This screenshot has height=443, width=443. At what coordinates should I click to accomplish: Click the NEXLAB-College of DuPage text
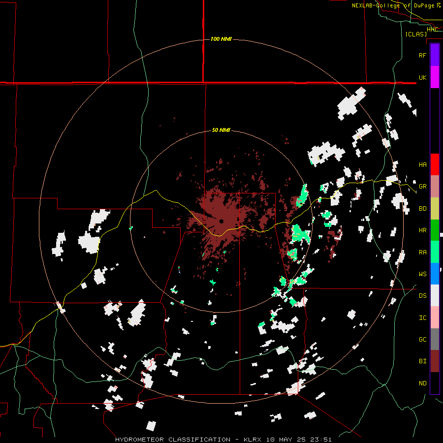393,5
